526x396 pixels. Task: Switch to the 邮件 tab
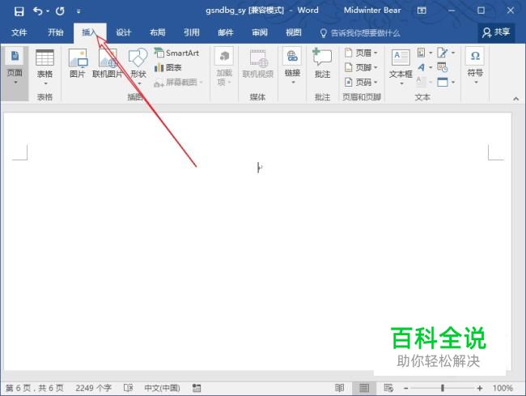pos(226,32)
